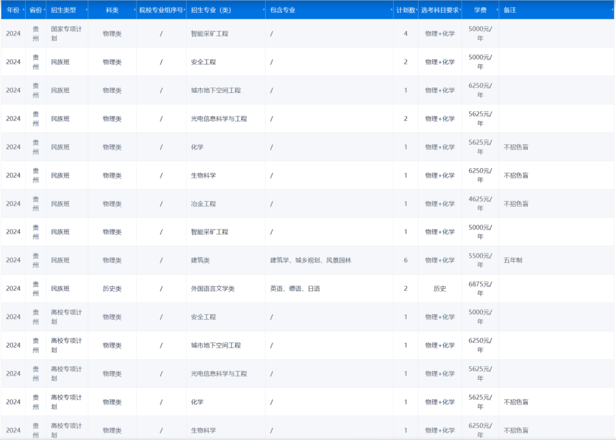
Task: Open the 备注 column filter dropdown
Action: click(x=612, y=10)
